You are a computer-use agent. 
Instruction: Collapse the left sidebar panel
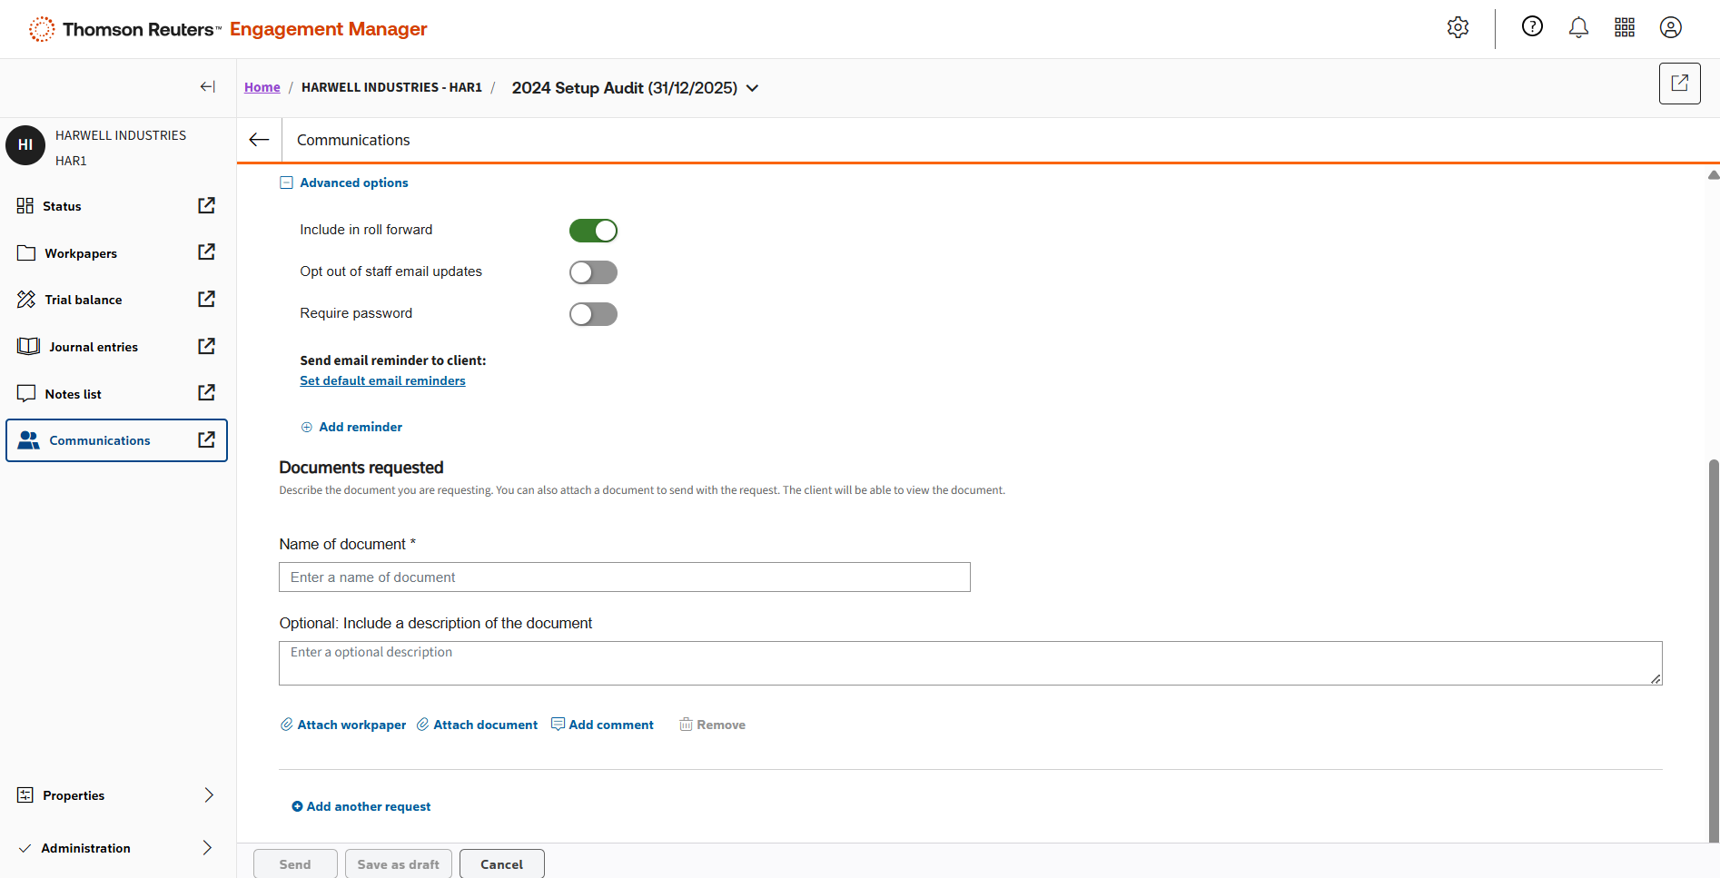point(208,87)
